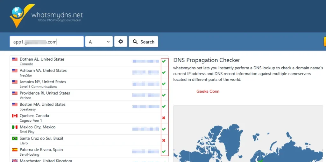Click the Comodo provider label
Image resolution: width=326 pixels, height=162 pixels.
click(x=26, y=64)
